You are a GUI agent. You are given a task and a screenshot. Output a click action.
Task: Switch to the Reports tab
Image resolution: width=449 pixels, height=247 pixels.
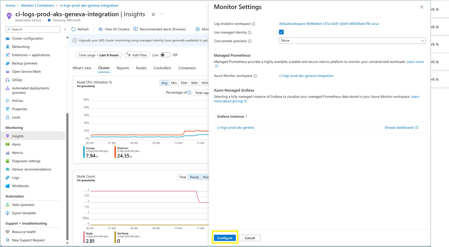point(123,68)
